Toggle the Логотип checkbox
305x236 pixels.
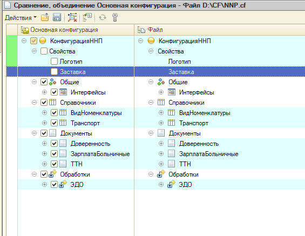click(x=54, y=62)
